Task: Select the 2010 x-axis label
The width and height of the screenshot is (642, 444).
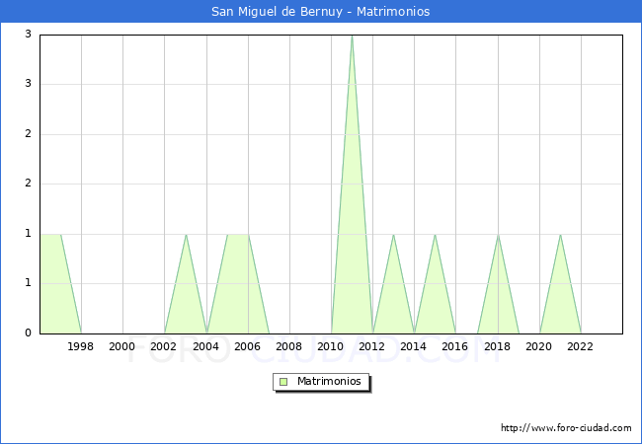Action: click(x=331, y=346)
